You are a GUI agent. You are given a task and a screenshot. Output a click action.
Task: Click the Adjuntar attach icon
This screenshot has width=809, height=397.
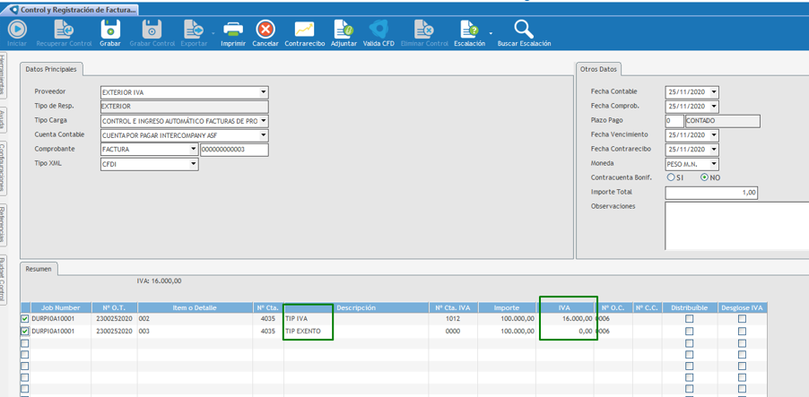(x=344, y=30)
